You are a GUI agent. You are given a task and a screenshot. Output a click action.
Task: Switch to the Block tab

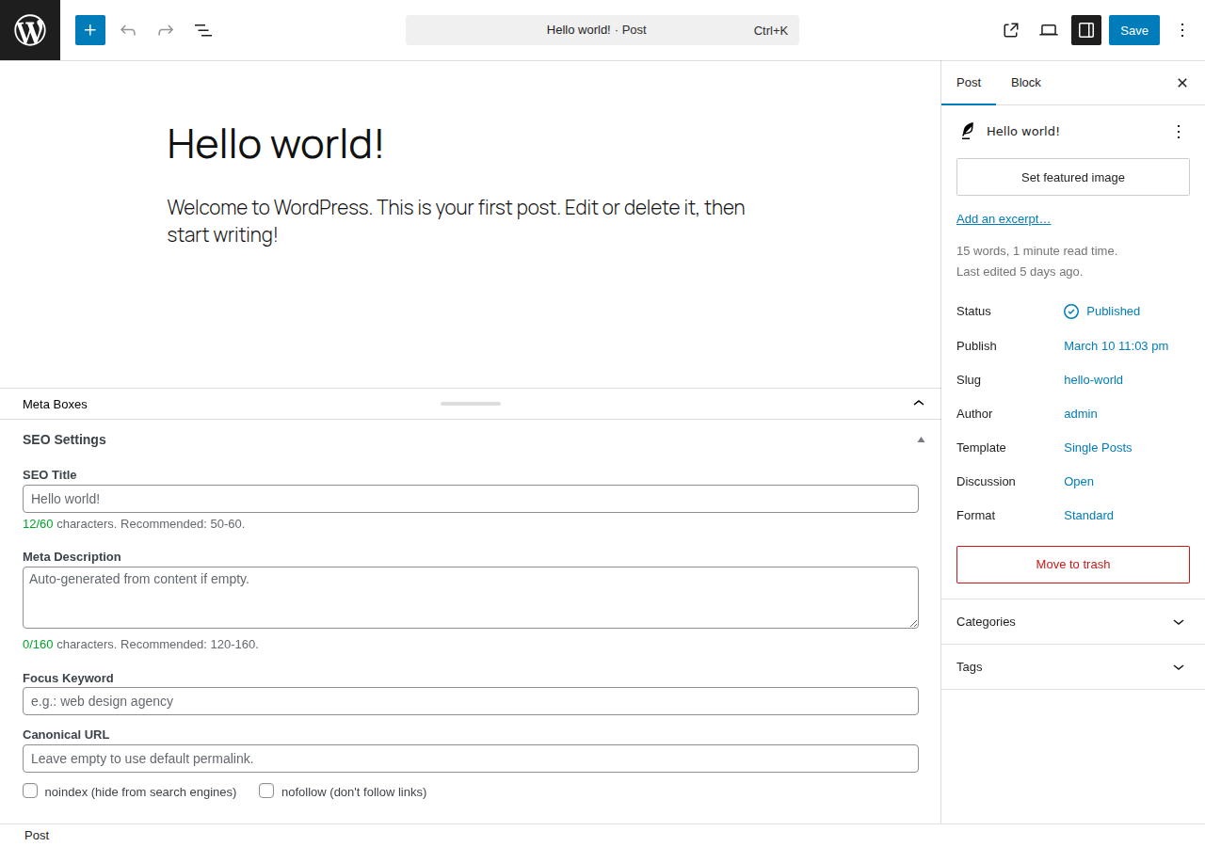(1025, 83)
